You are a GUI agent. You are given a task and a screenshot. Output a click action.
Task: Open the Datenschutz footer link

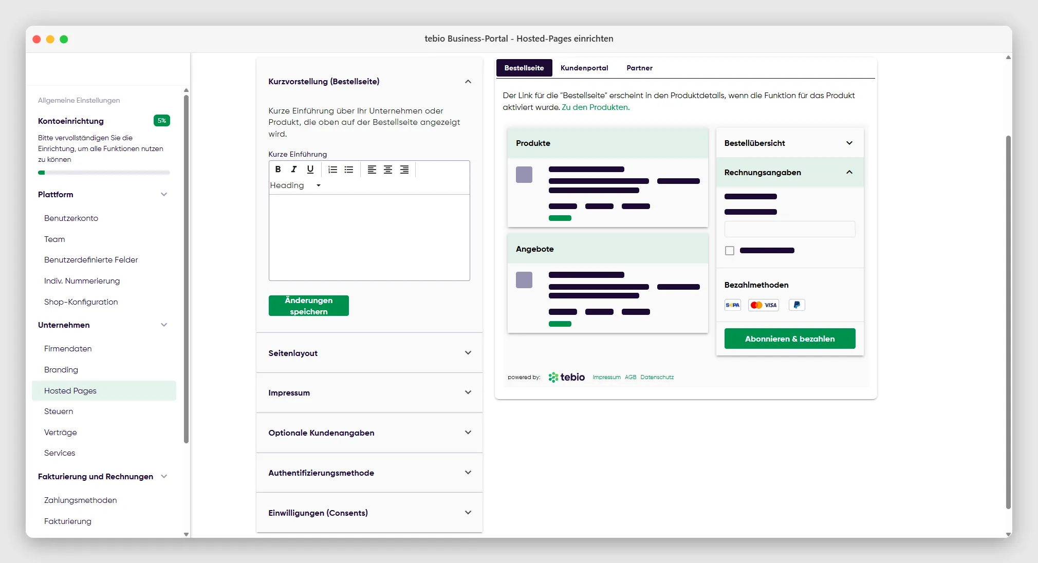(657, 377)
